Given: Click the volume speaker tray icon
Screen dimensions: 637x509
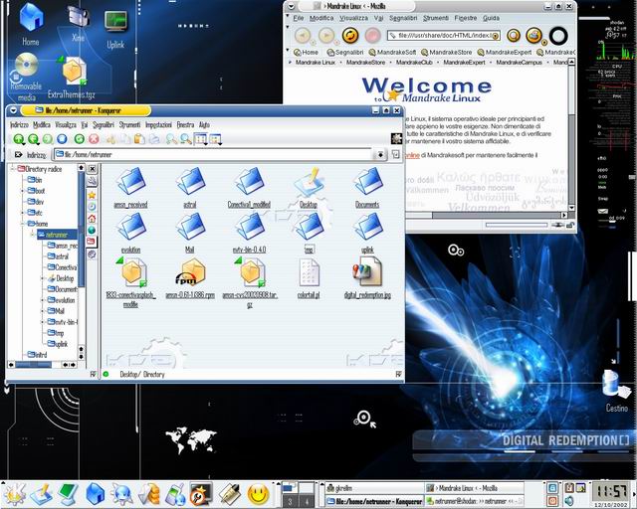Looking at the screenshot, I should point(568,500).
